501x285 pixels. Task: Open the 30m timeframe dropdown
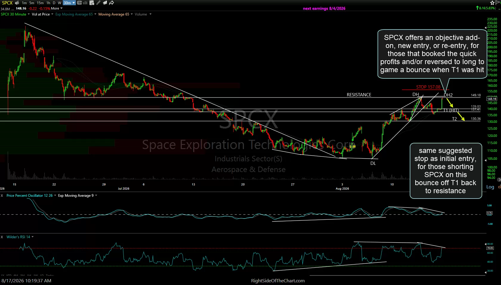point(69,3)
